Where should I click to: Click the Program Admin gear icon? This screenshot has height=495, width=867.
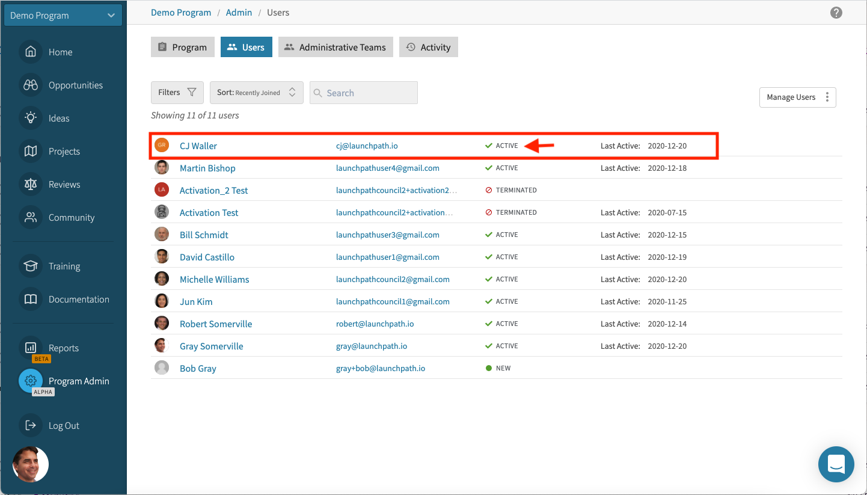(x=31, y=381)
